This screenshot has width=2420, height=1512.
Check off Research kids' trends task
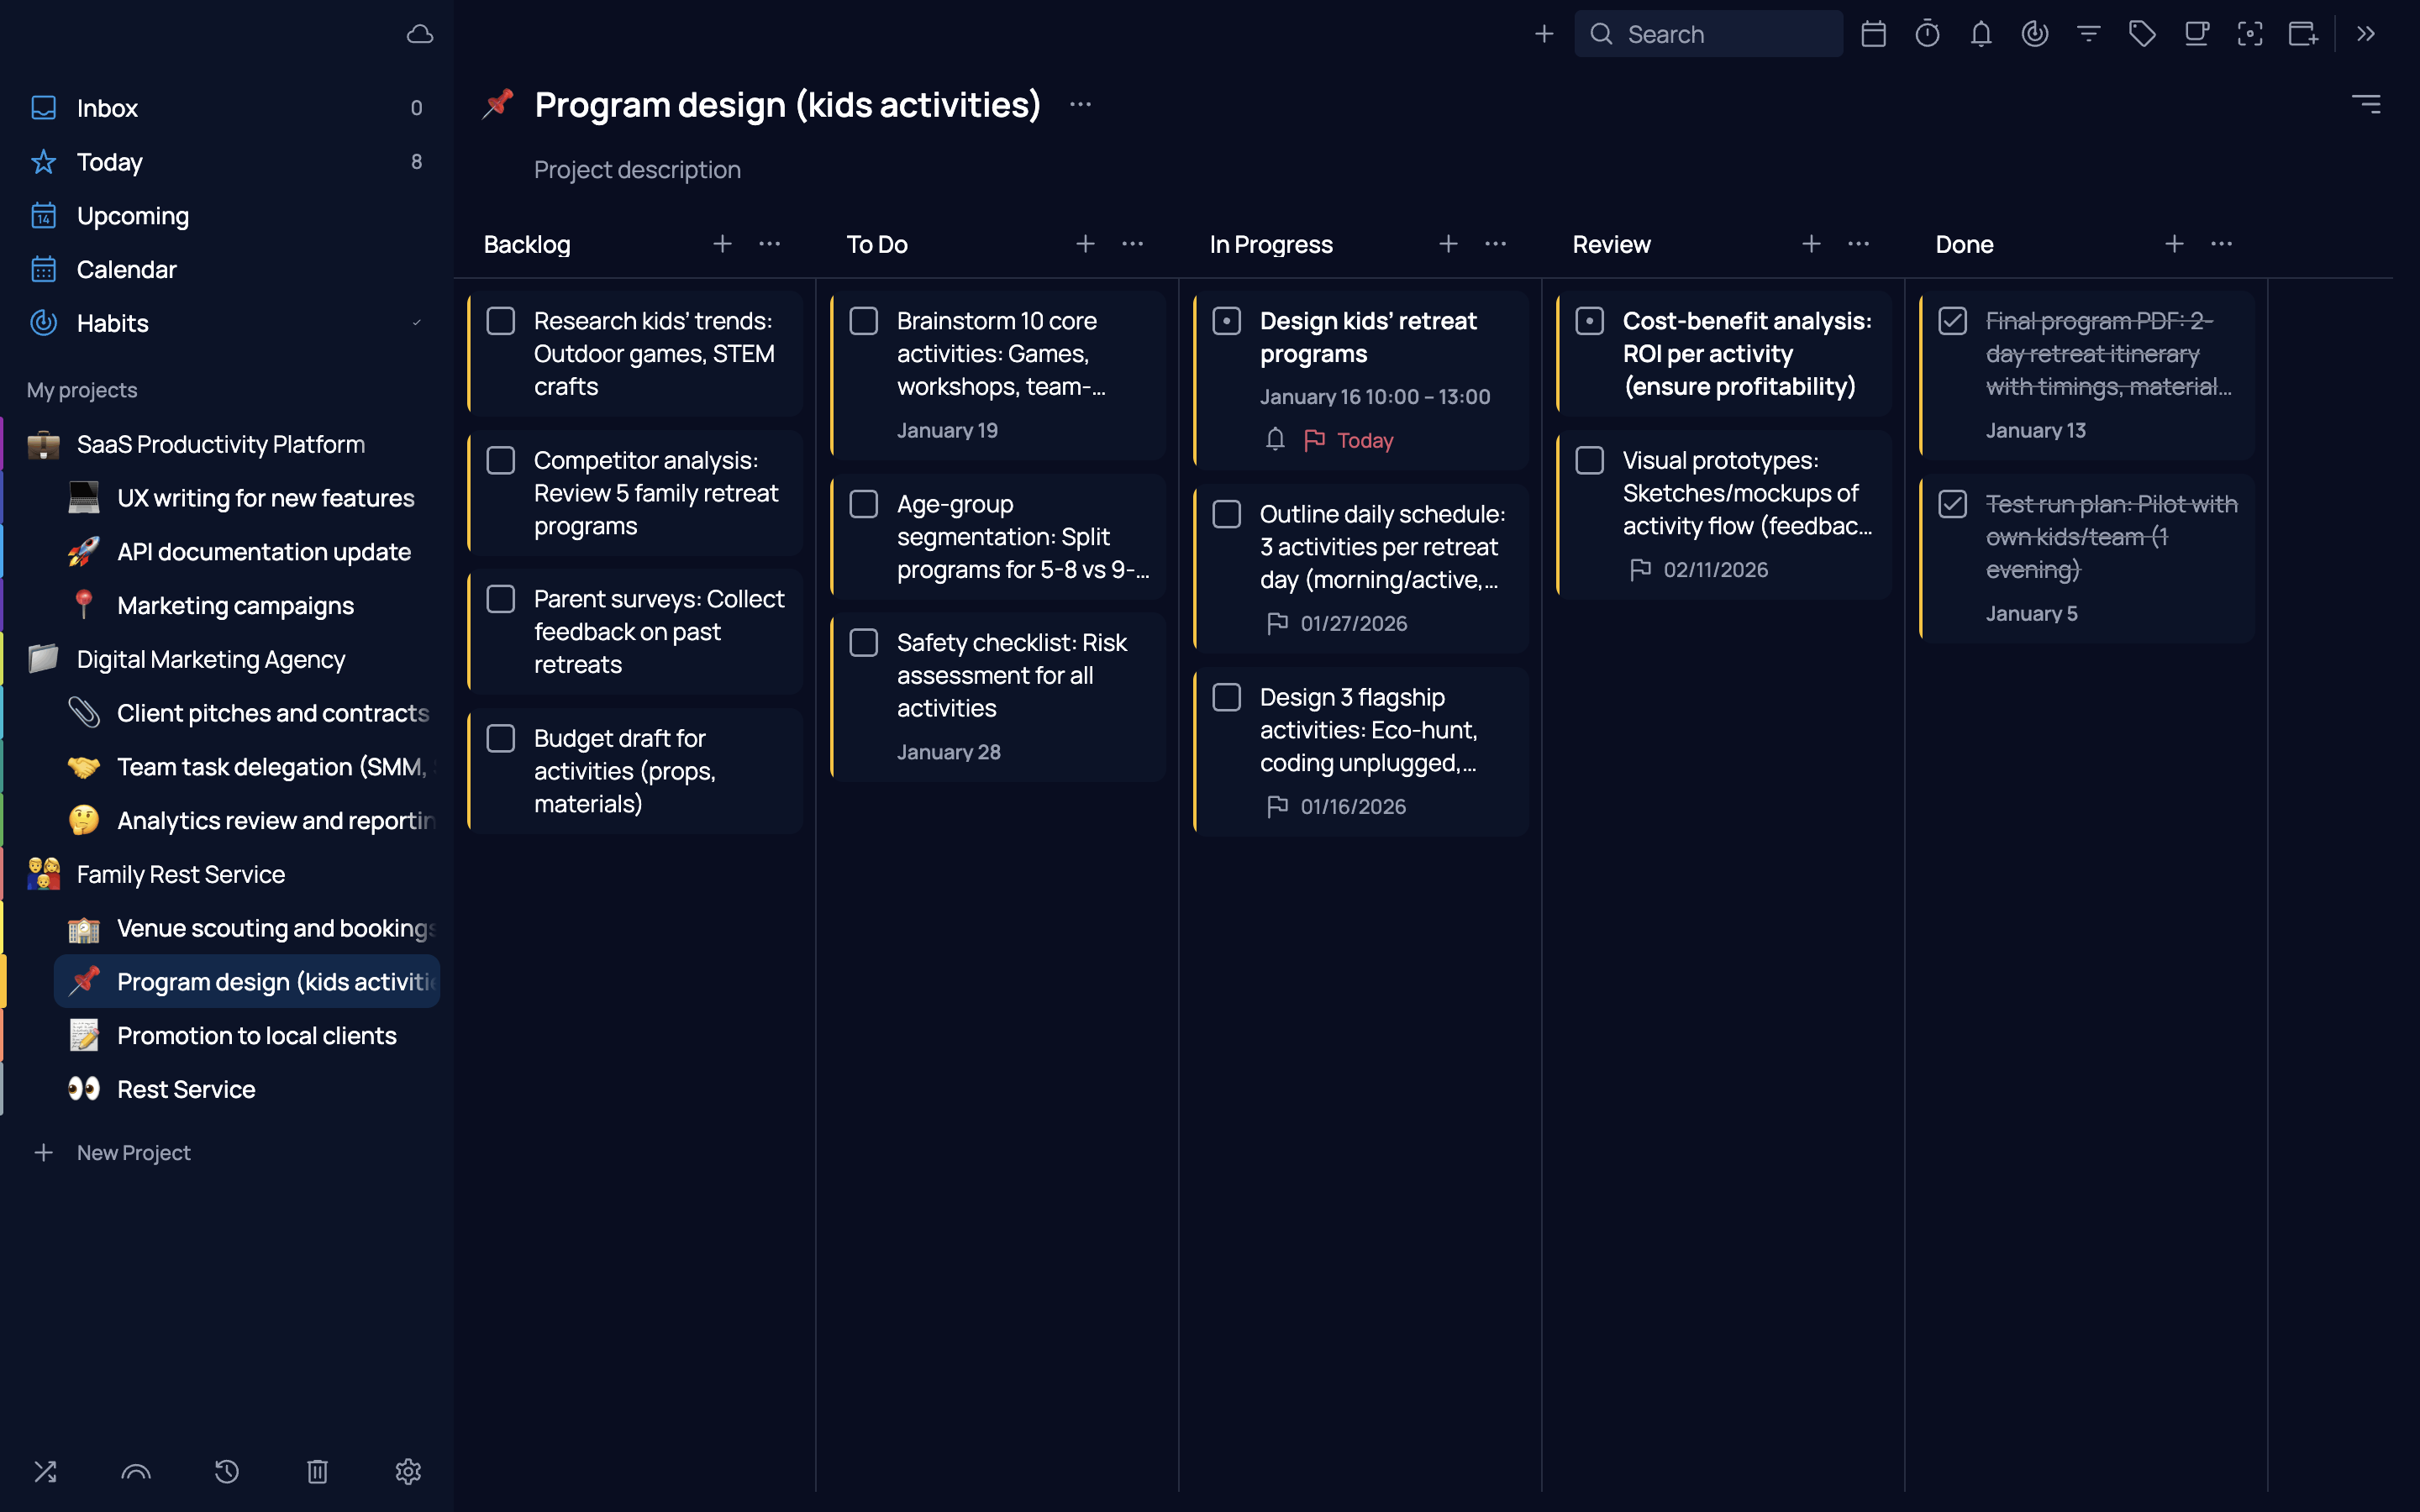(x=501, y=321)
